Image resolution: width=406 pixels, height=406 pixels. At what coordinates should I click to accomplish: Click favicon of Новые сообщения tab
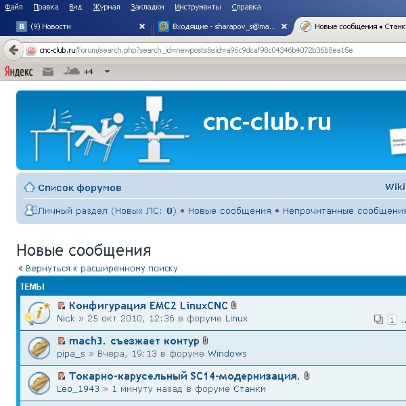306,26
